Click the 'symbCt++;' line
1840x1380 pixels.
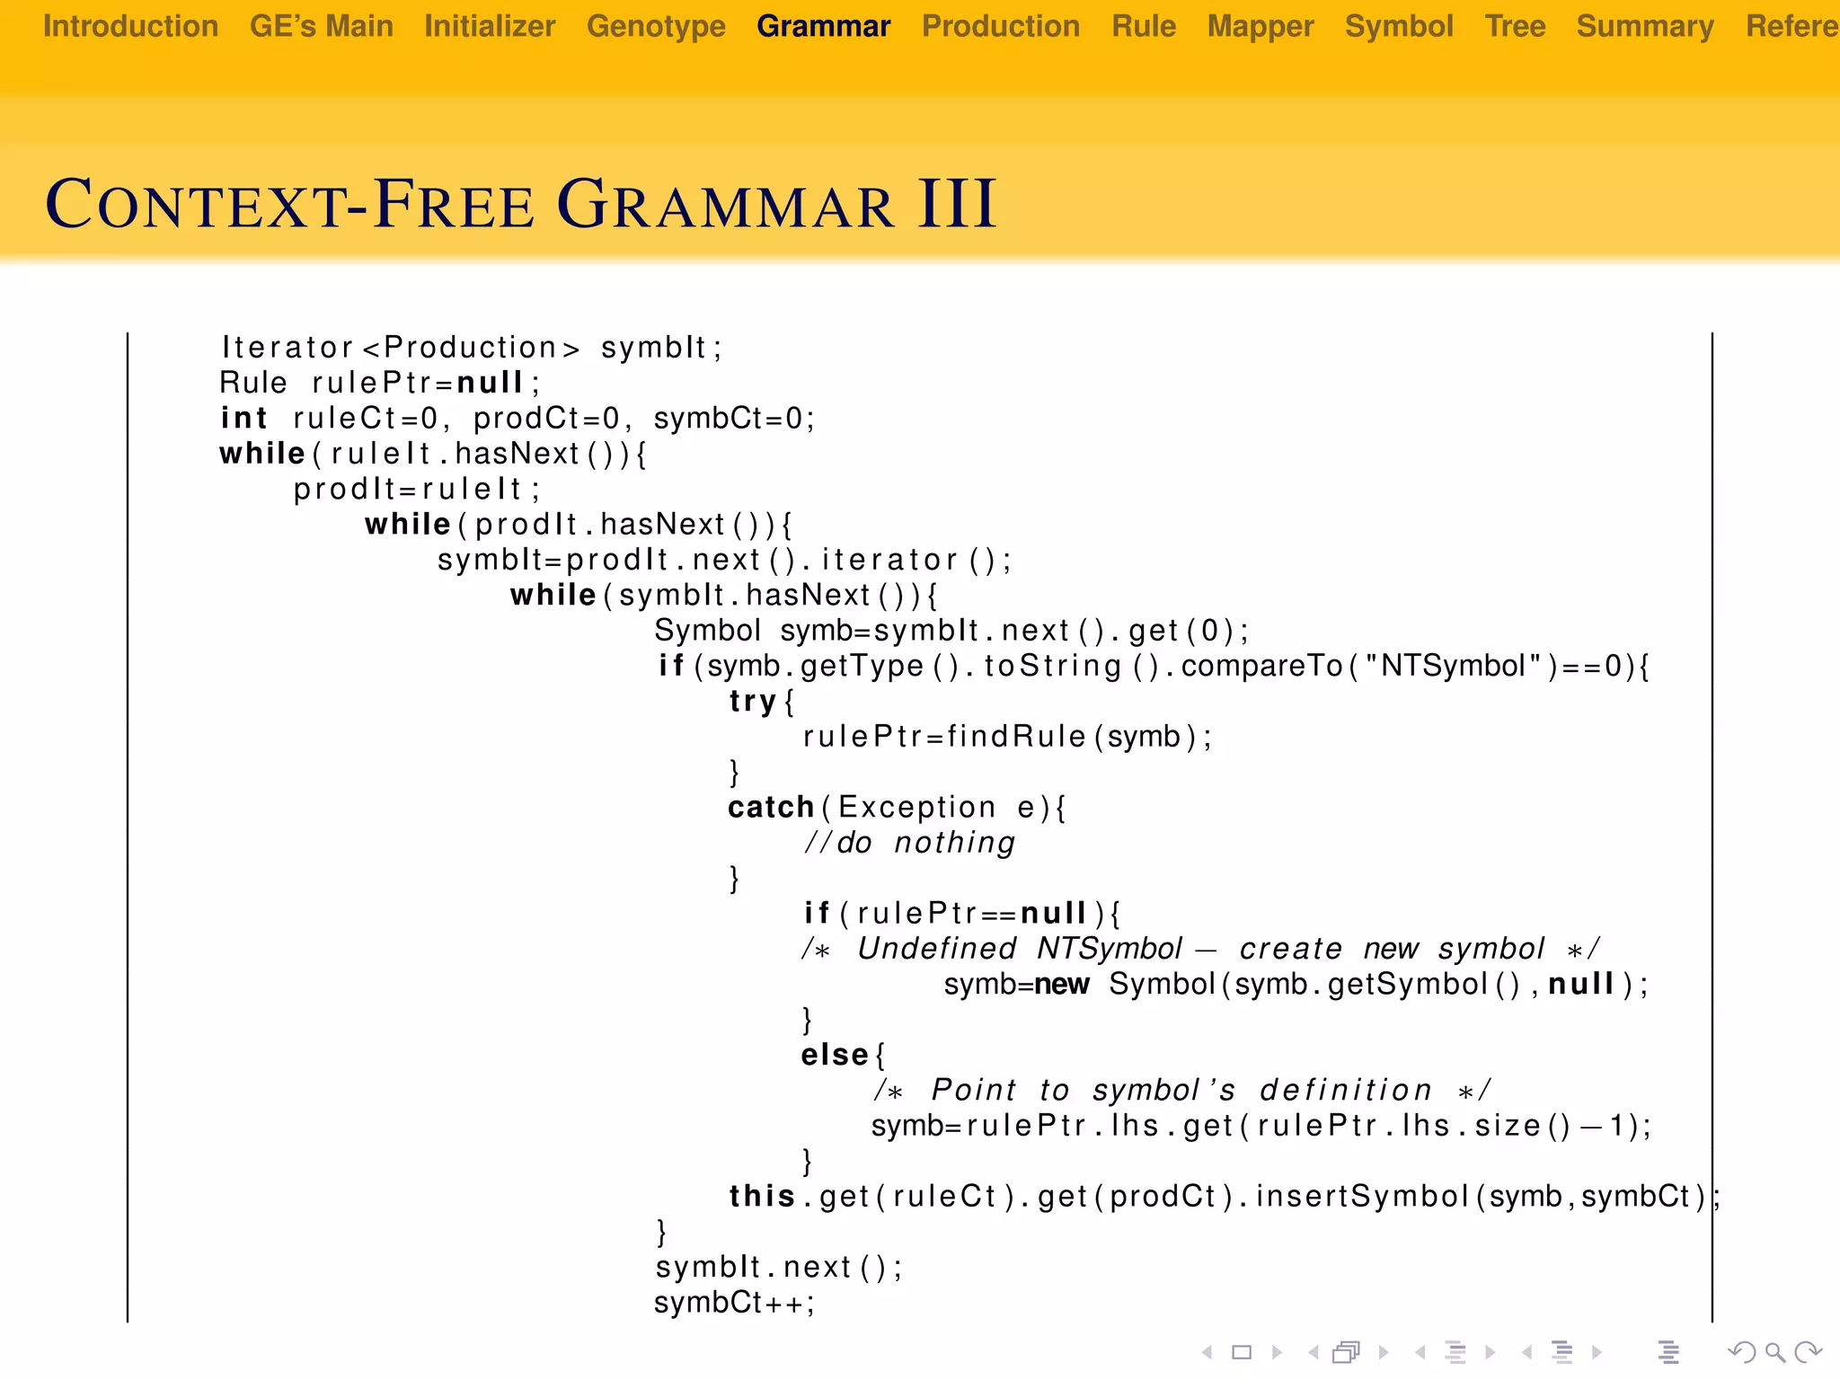[735, 1303]
